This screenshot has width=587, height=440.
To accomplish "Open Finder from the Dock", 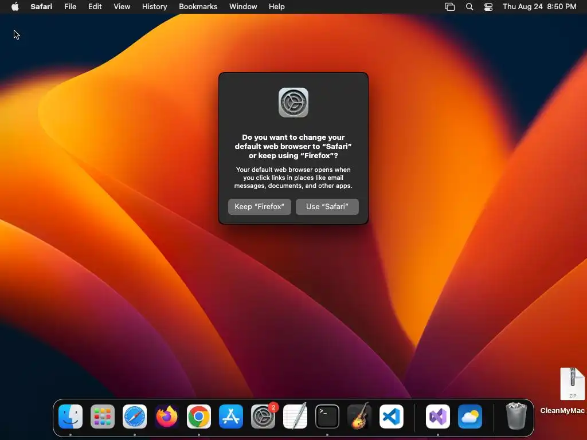I will point(71,417).
